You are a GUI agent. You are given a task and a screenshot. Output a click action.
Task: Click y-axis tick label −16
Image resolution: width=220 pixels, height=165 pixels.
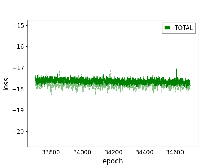(18, 47)
